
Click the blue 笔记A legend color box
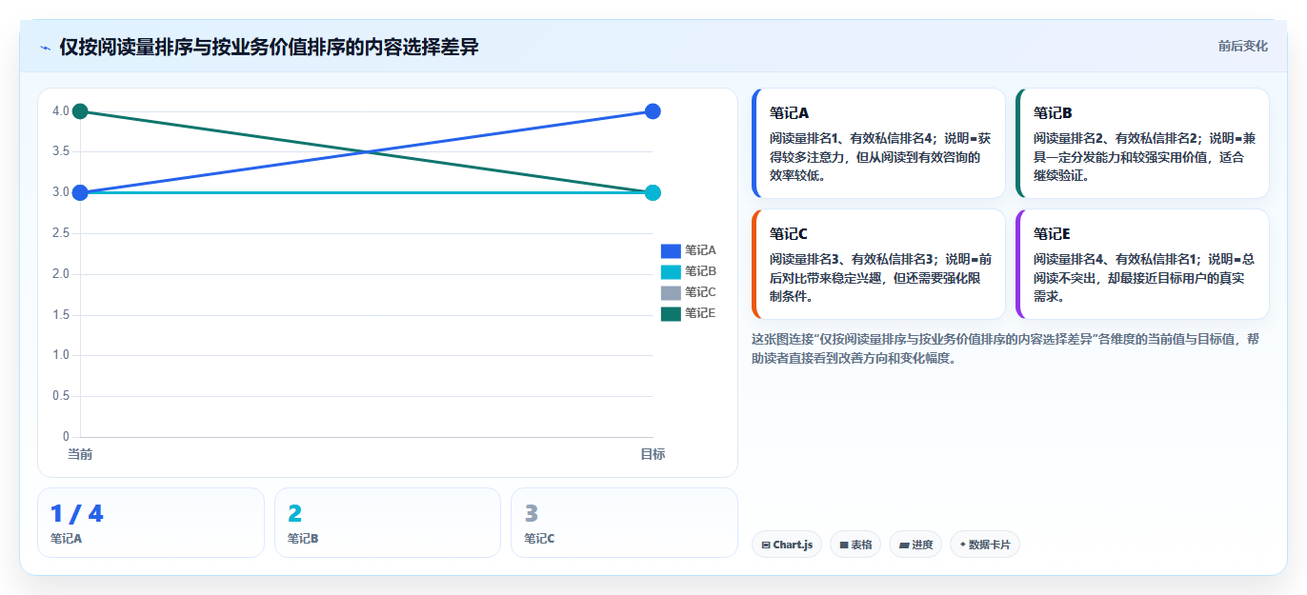(671, 250)
